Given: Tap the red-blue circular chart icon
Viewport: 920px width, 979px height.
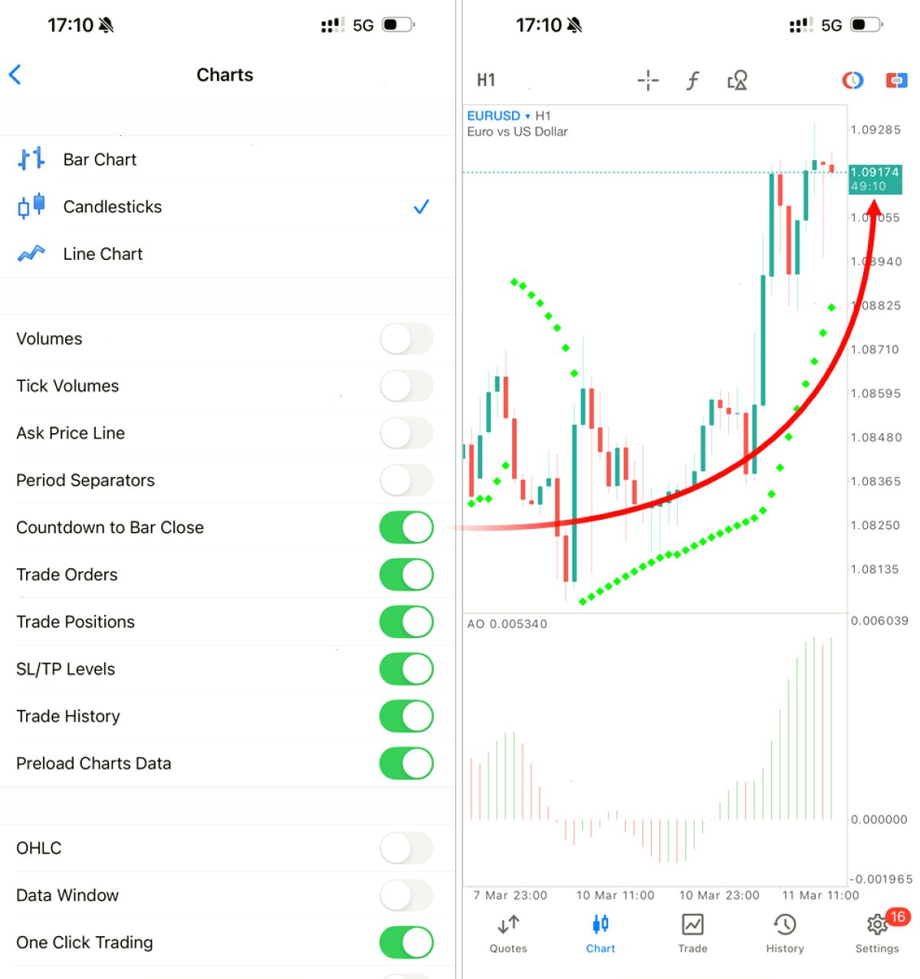Looking at the screenshot, I should tap(853, 80).
